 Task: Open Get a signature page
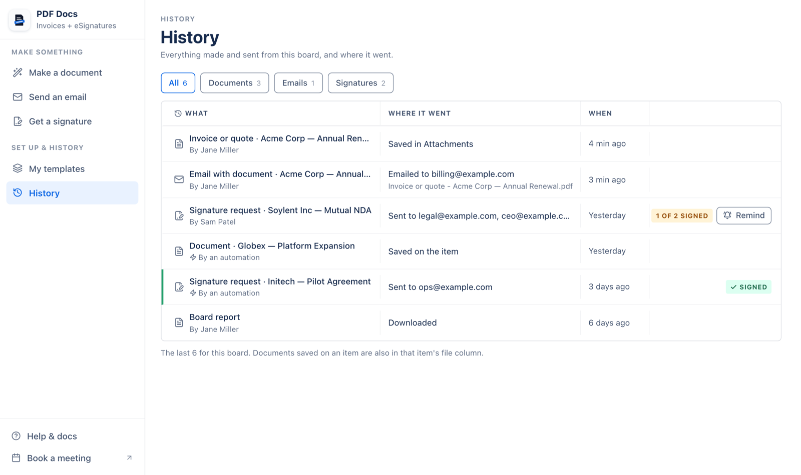(x=72, y=121)
